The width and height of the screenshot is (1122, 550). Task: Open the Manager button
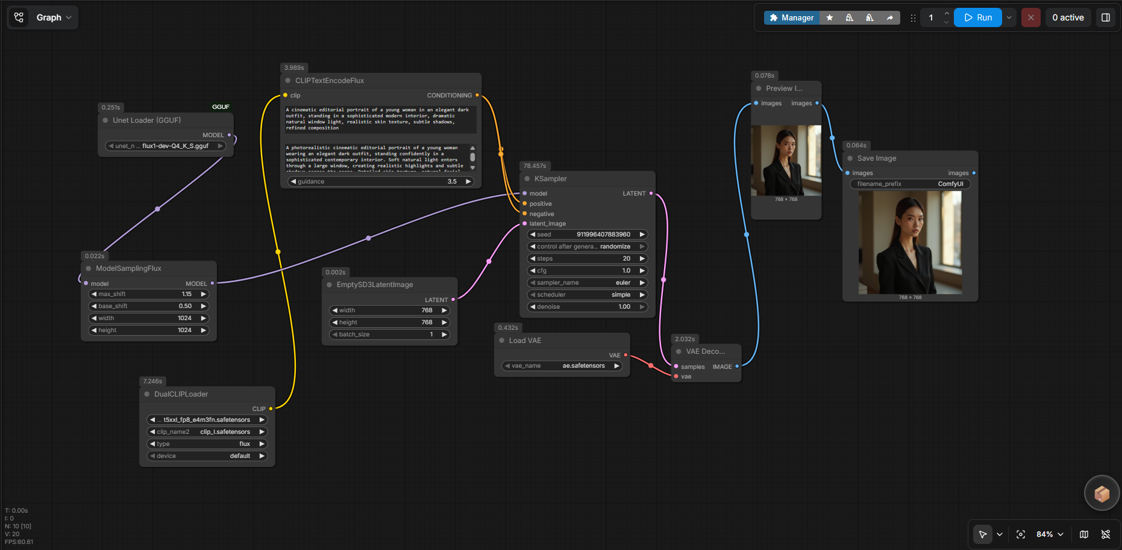[792, 17]
